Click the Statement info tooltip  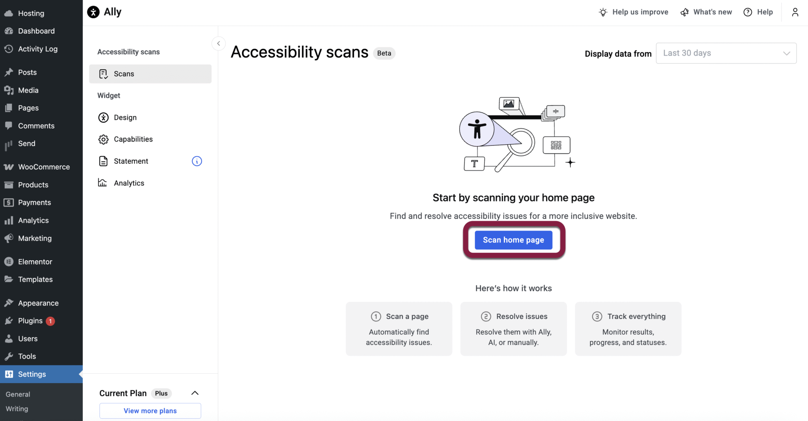coord(196,161)
